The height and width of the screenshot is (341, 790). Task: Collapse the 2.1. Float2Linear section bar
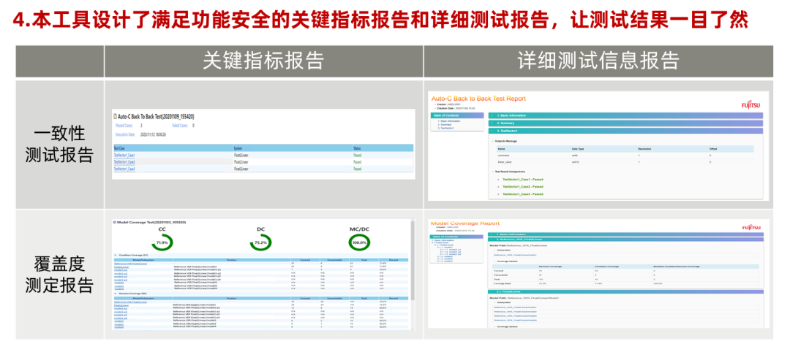625,291
